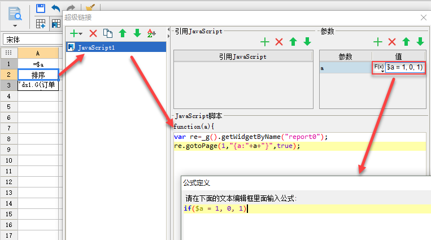Click the select-all corner of the grid
The width and height of the screenshot is (431, 240).
tap(9, 53)
